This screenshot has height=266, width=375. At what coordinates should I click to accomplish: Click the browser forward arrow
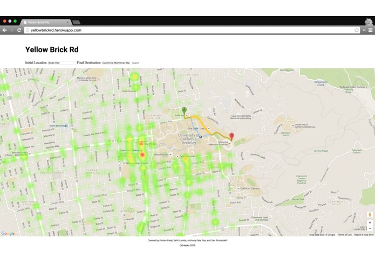tap(12, 30)
